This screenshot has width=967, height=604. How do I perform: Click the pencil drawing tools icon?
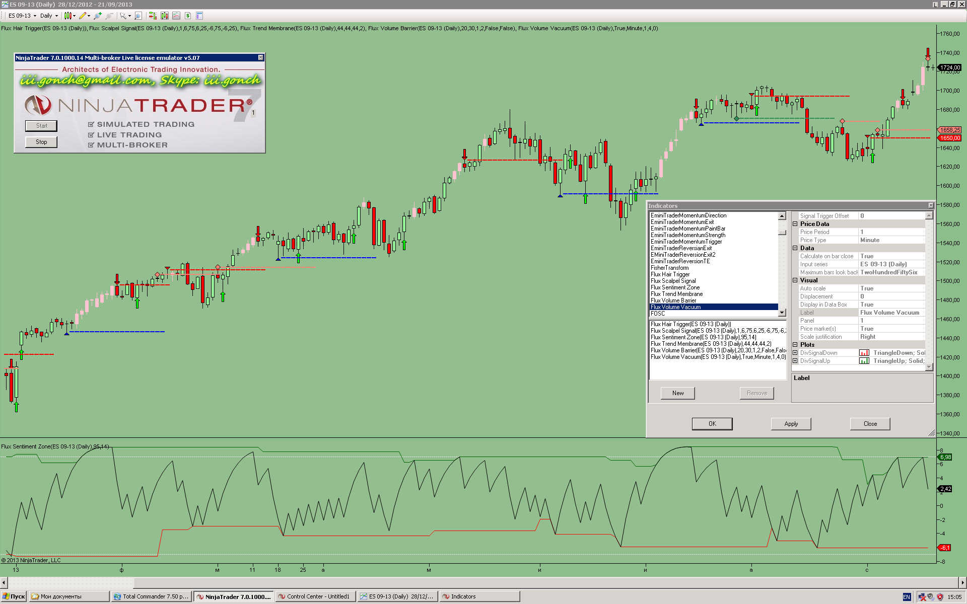pos(83,16)
